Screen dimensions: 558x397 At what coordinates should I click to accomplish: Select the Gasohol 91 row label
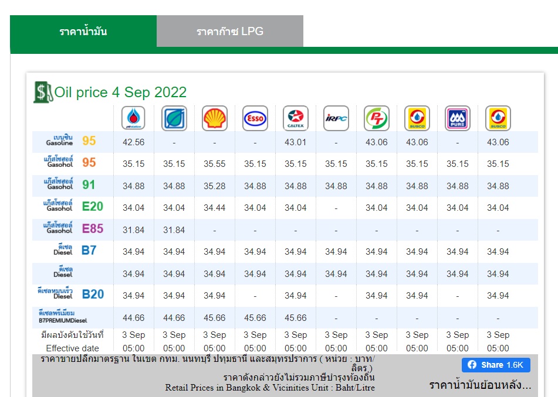[70, 184]
